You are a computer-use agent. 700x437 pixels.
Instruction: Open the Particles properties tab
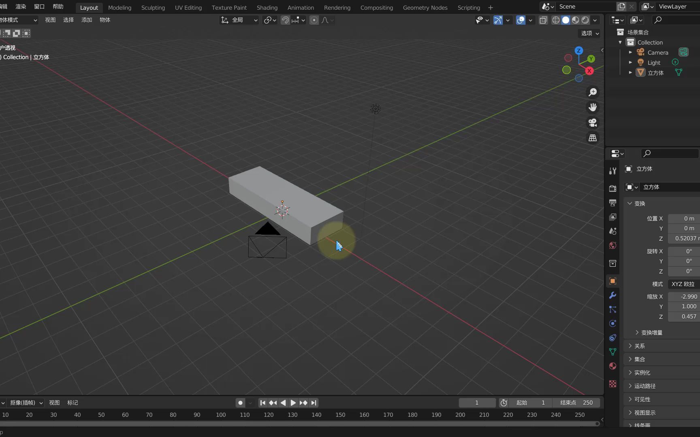point(612,310)
